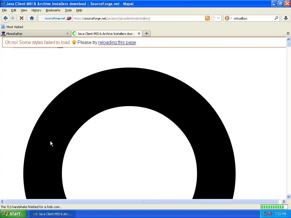Click the horizontal scrollbar left arrow

point(2,201)
